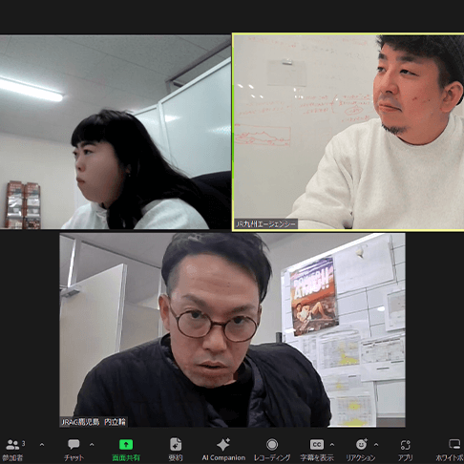The width and height of the screenshot is (464, 464).
Task: Click the AI Companion text label
Action: (223, 458)
